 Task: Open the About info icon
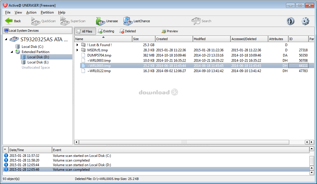pos(290,21)
